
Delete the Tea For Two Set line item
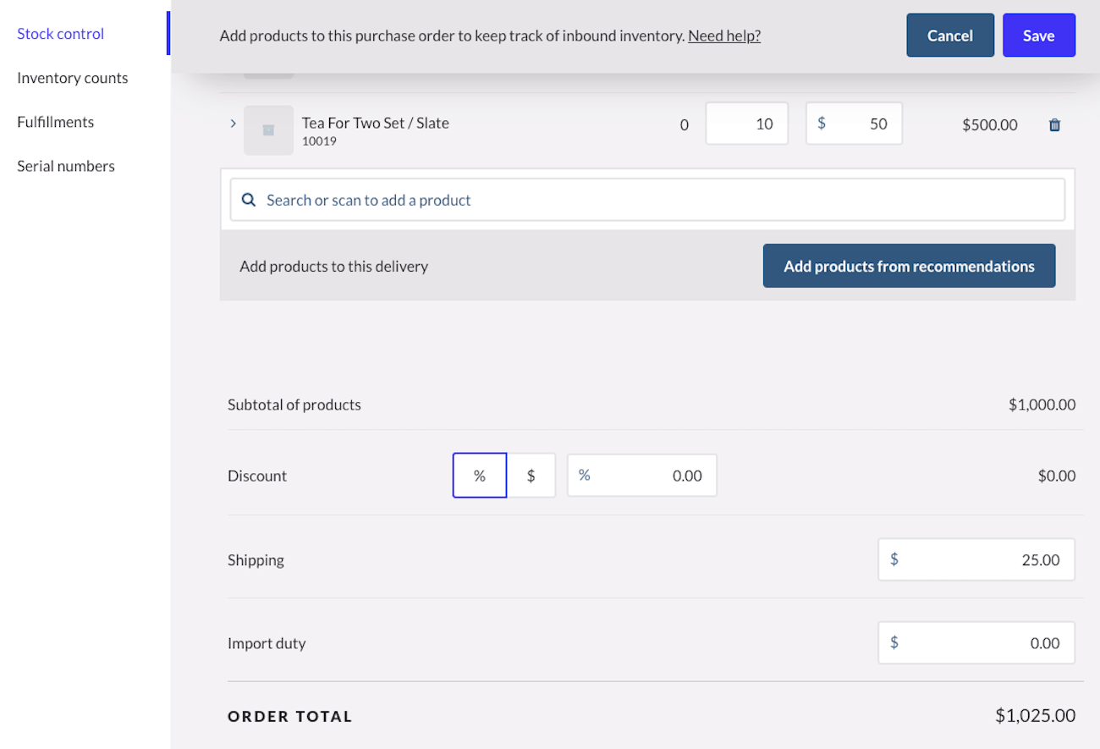pyautogui.click(x=1054, y=125)
